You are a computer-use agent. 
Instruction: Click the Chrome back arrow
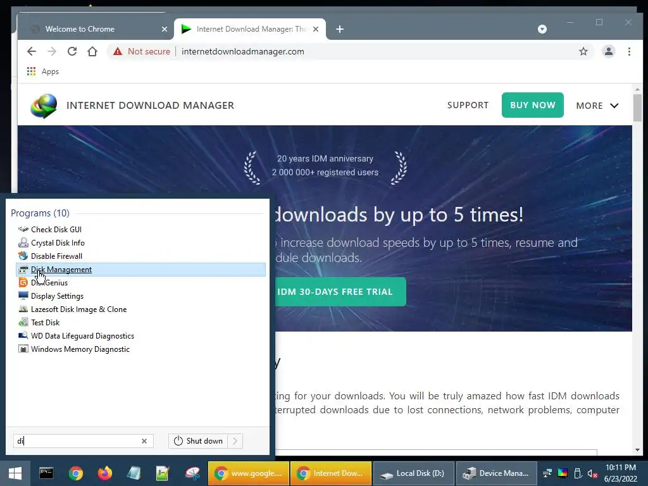32,51
